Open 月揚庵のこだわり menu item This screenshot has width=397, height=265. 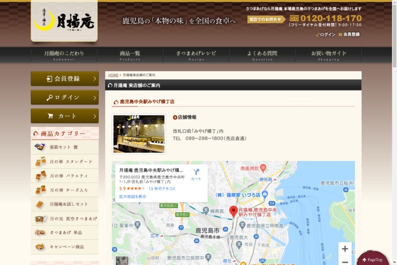[64, 55]
